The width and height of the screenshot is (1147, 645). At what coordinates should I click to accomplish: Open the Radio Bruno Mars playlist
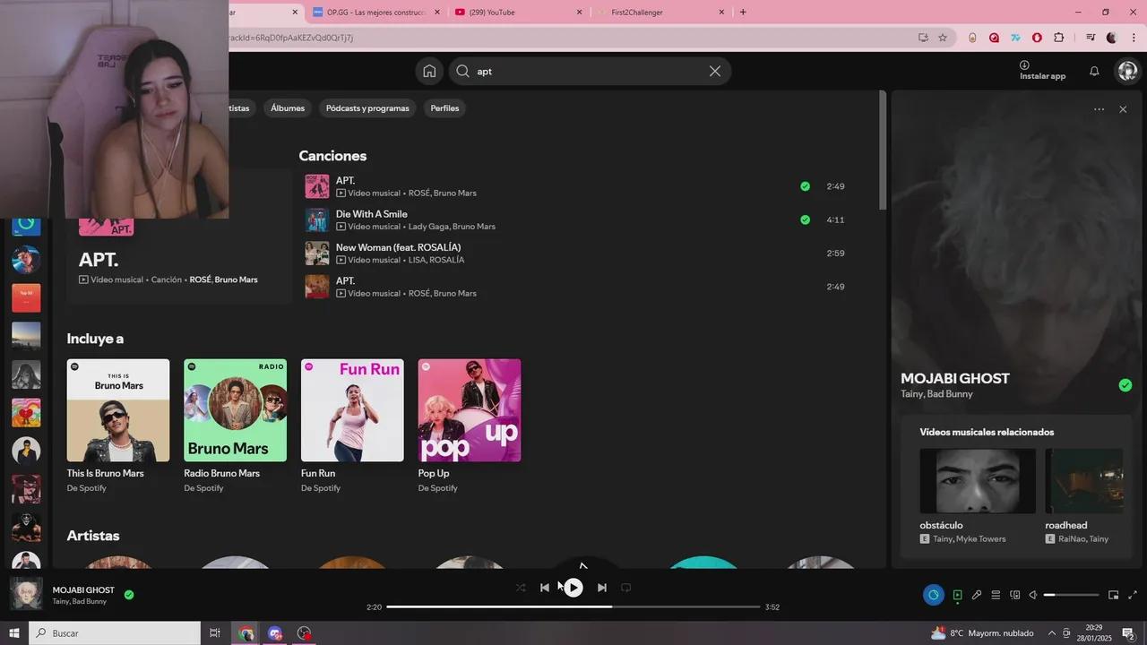click(235, 426)
